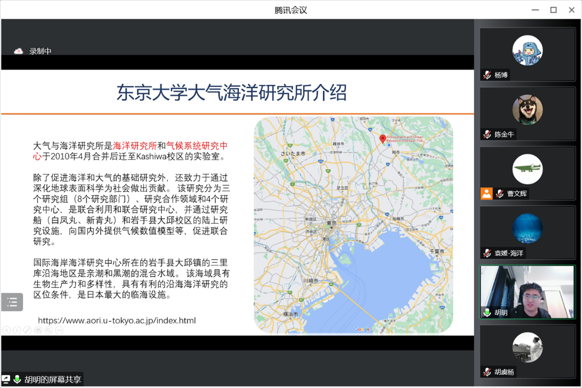Click 杨博's muted microphone icon
The width and height of the screenshot is (582, 388).
click(x=487, y=75)
